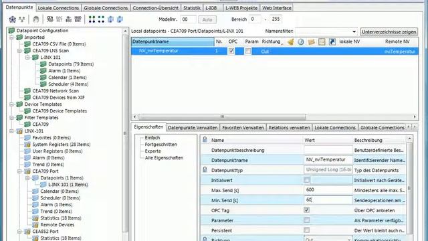Switch to Globale Connections top tab
Image resolution: width=428 pixels, height=241 pixels.
[106, 8]
